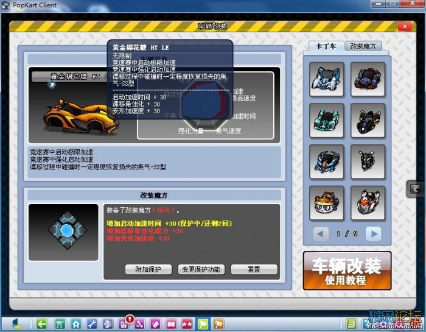Image resolution: width=426 pixels, height=332 pixels.
Task: Click the 附加保护 button
Action: click(x=148, y=269)
